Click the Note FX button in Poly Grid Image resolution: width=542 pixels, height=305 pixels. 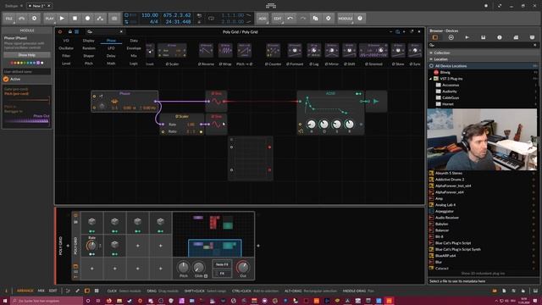click(222, 264)
